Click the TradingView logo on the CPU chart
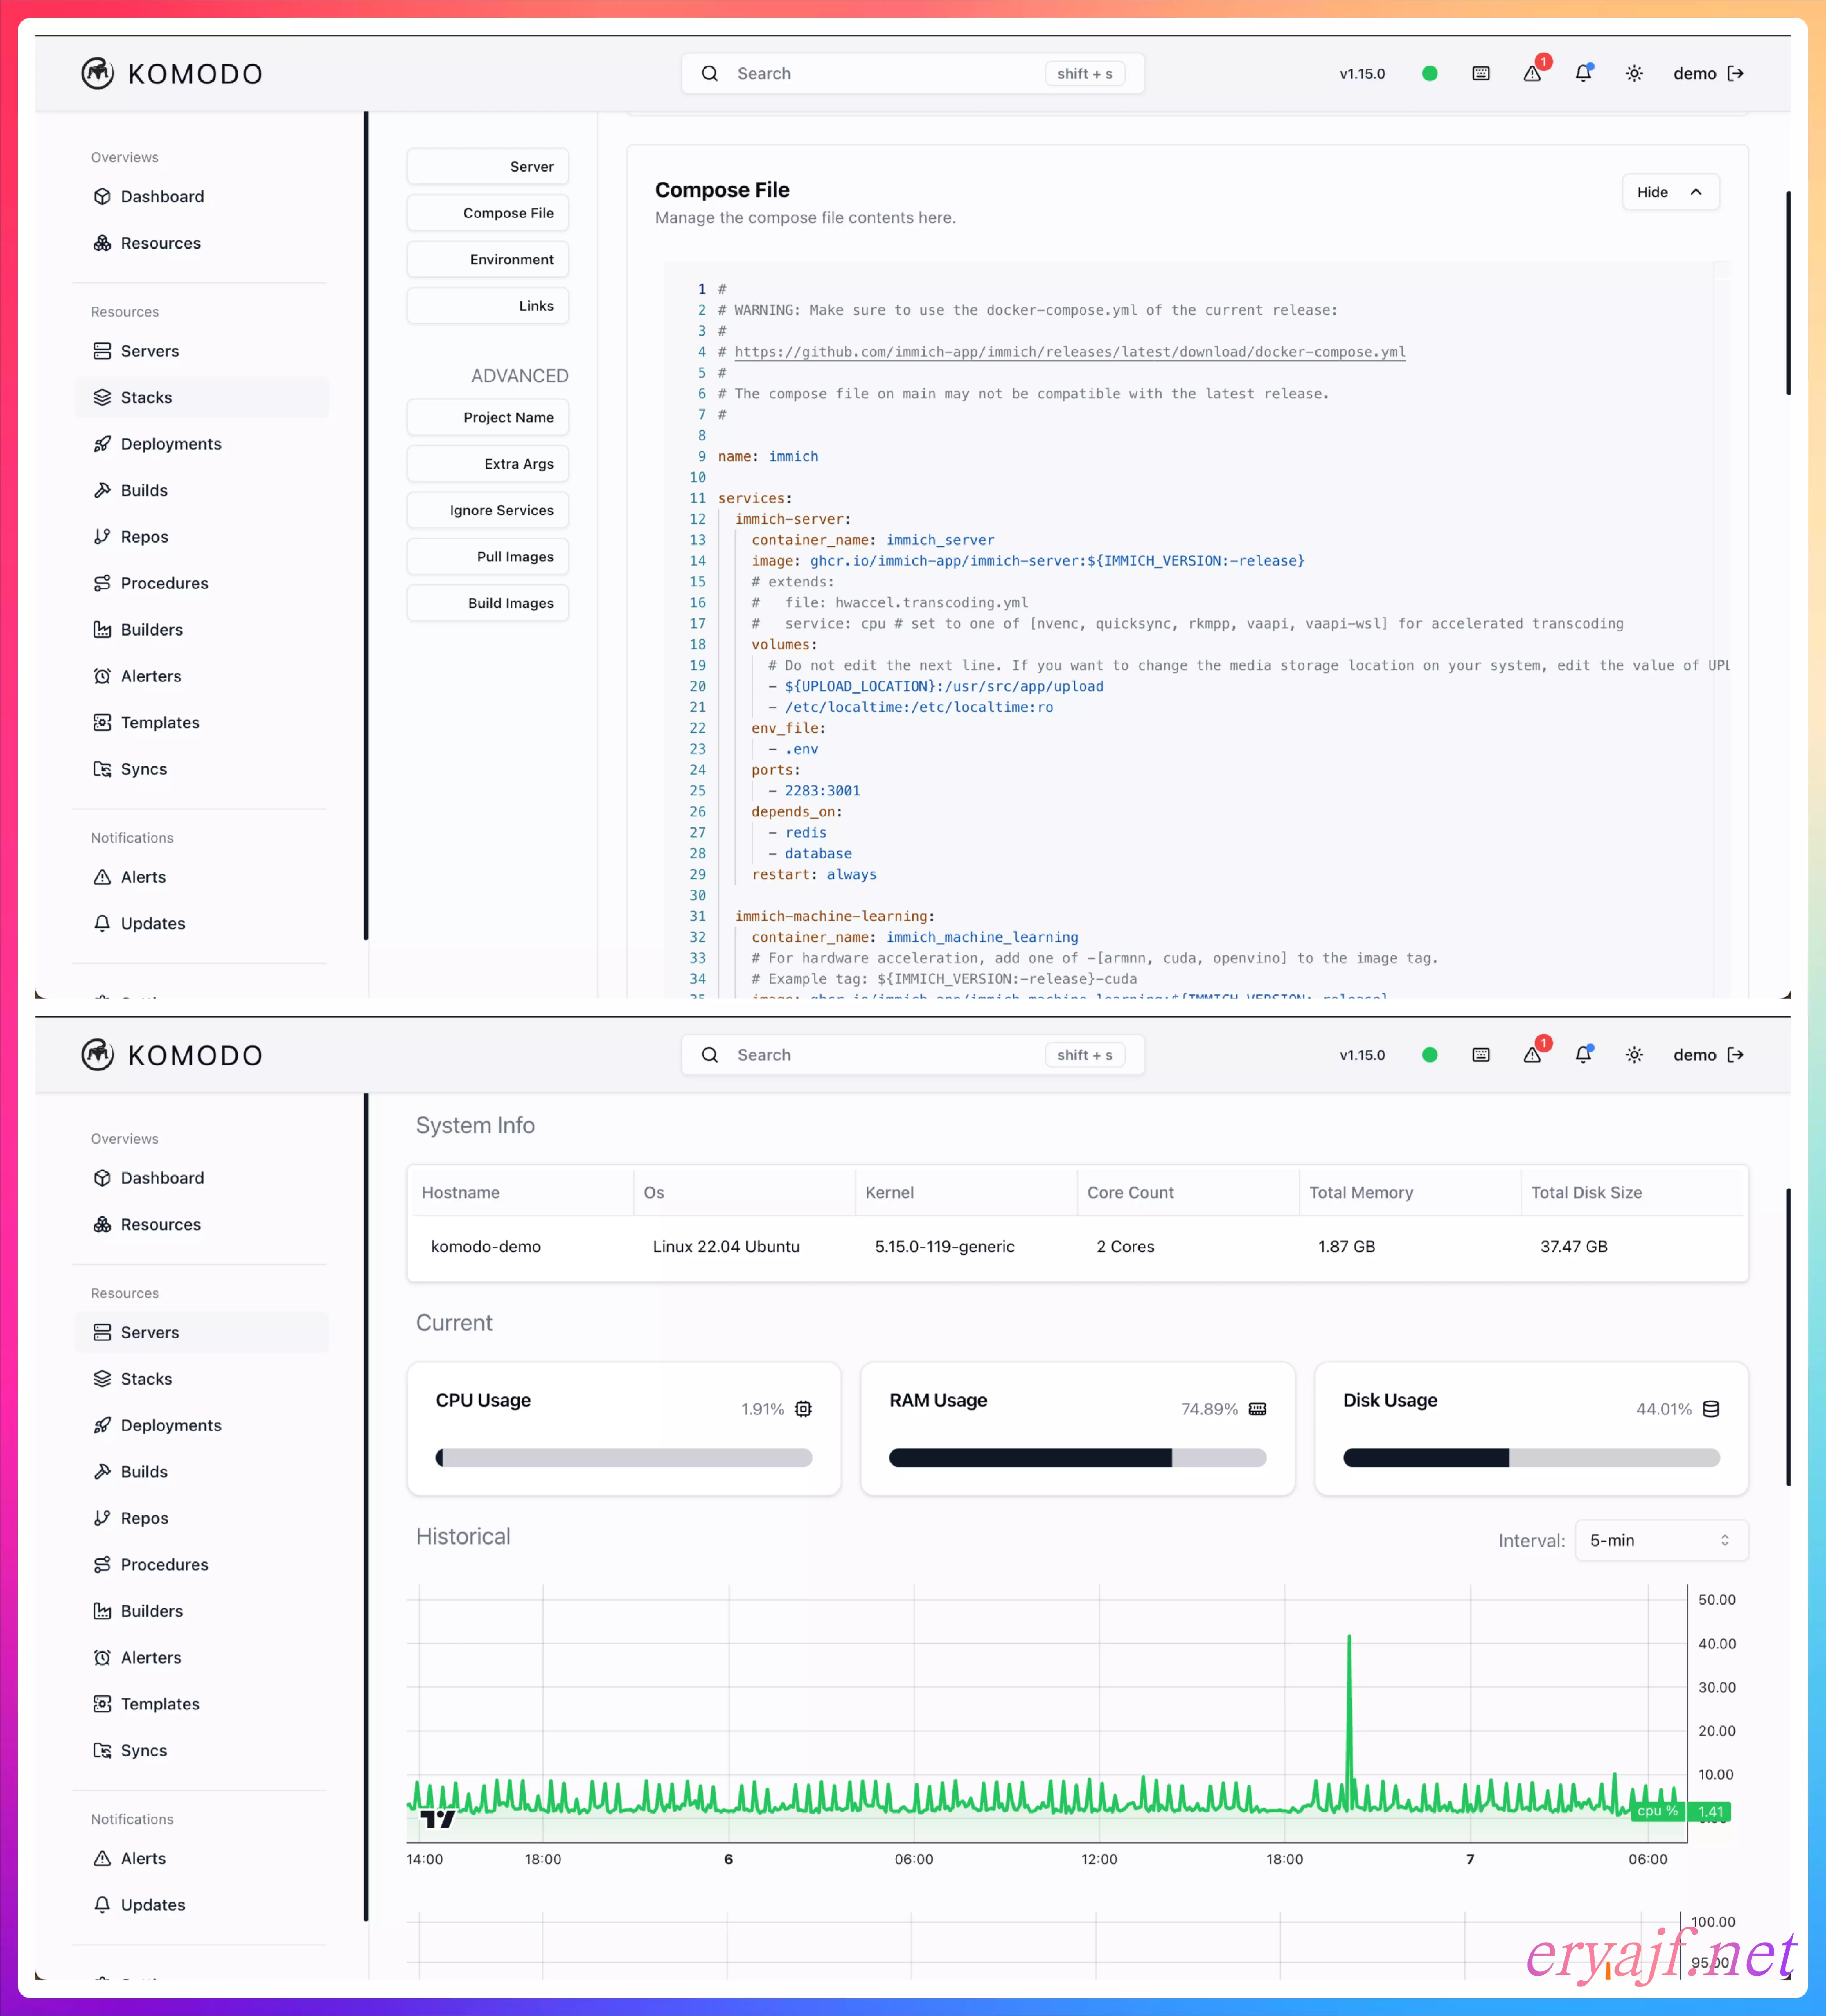The width and height of the screenshot is (1826, 2016). pos(437,1819)
